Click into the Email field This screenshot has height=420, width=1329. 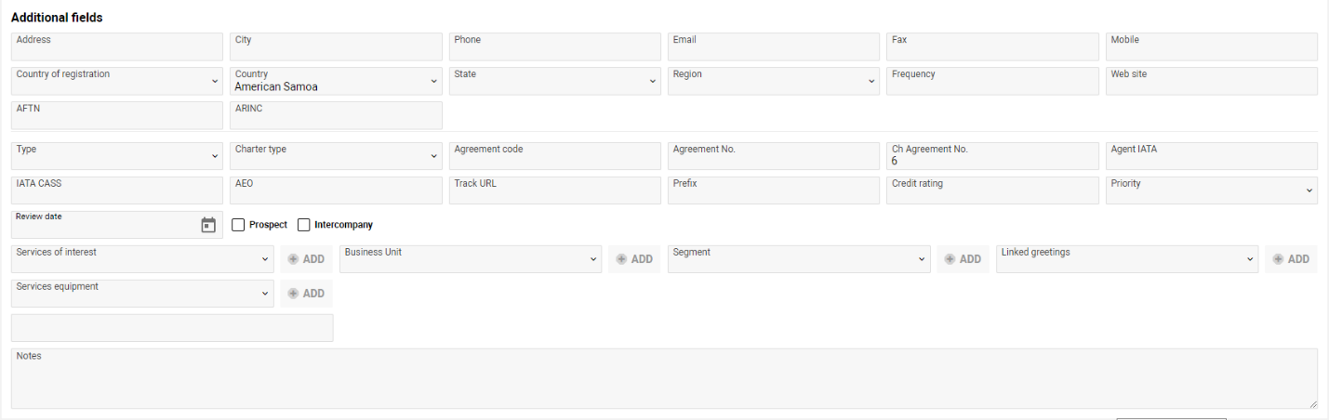[x=774, y=47]
